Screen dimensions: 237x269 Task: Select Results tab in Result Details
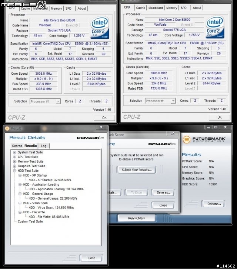pyautogui.click(x=31, y=146)
